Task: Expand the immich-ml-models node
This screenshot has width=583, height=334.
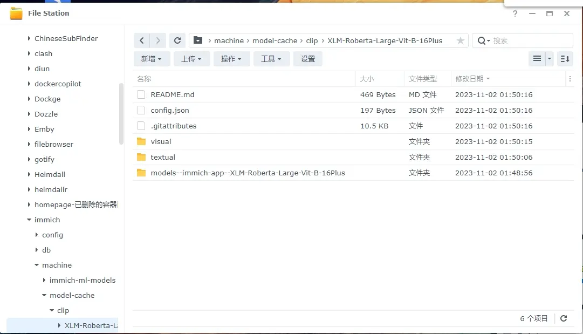Action: 44,280
